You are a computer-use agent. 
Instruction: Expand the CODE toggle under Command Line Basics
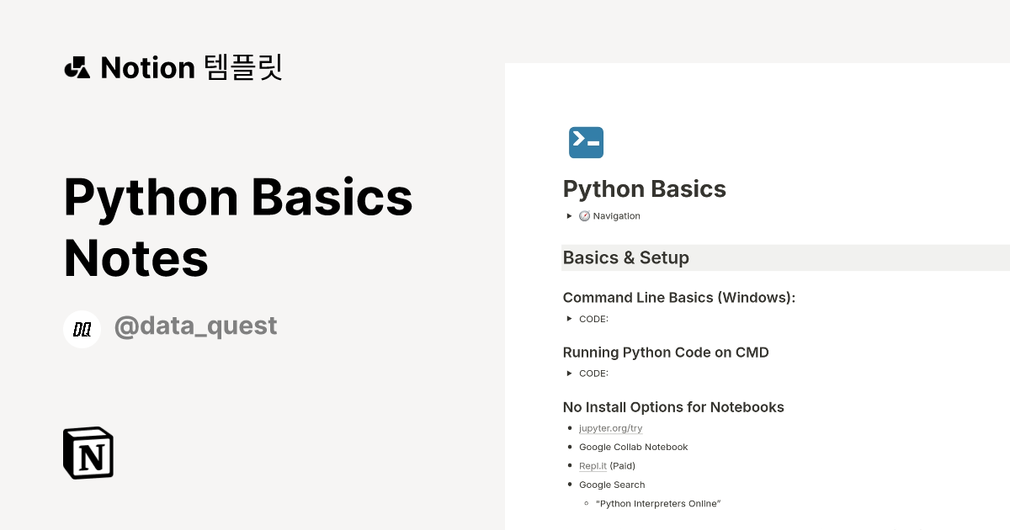[x=569, y=319]
